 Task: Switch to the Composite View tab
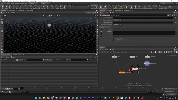point(21,10)
